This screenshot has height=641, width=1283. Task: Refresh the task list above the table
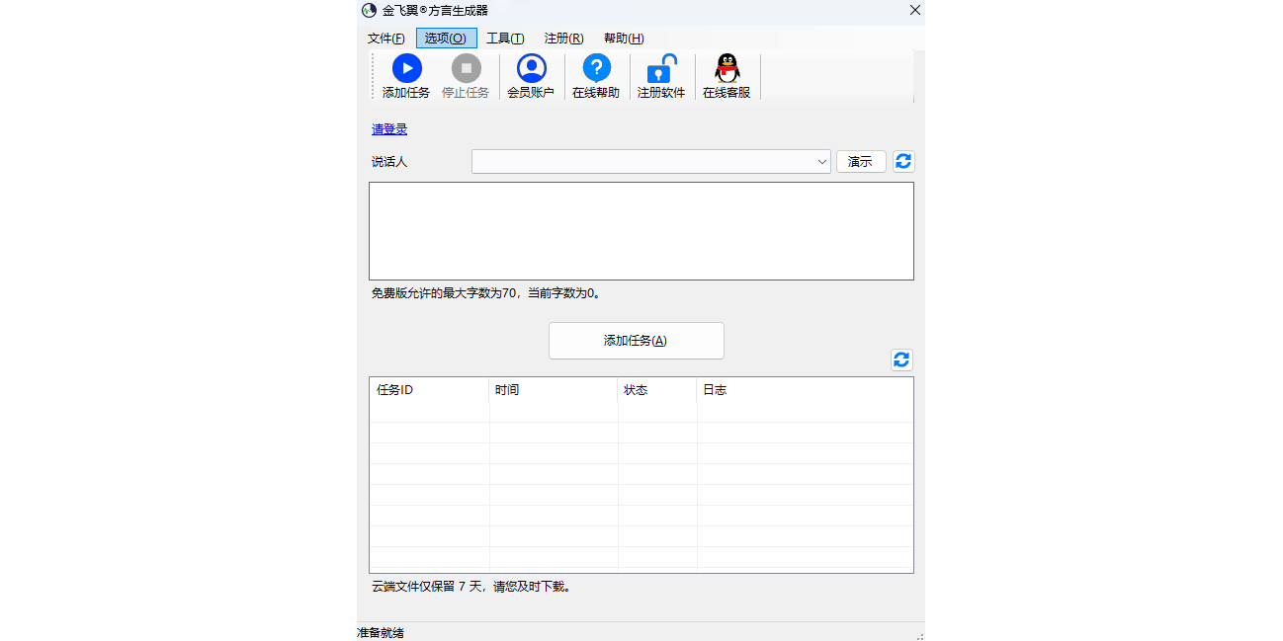(901, 360)
